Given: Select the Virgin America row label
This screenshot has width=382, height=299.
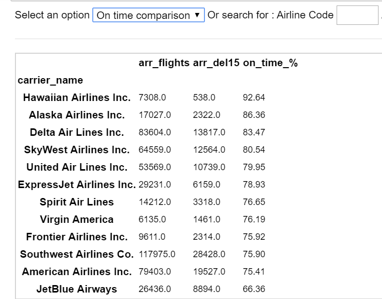Looking at the screenshot, I should (77, 219).
